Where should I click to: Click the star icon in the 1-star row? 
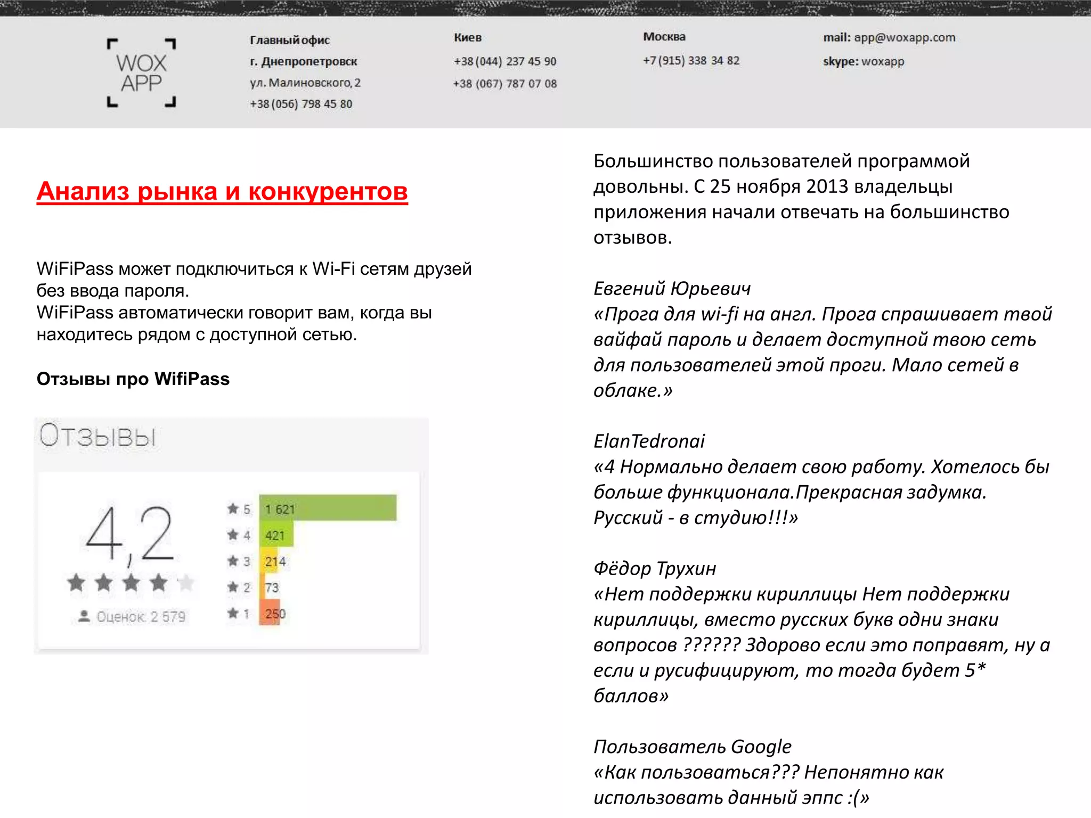[233, 613]
